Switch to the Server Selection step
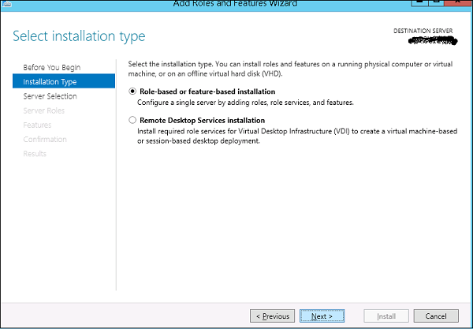473x329 pixels. coord(50,96)
